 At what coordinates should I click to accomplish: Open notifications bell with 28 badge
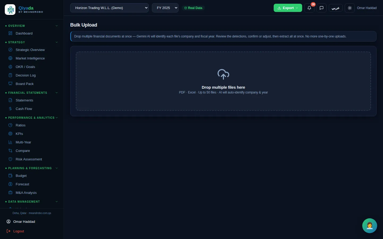309,8
